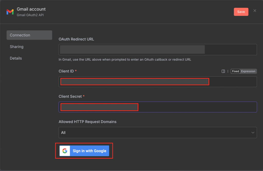Focus the Client ID input field

point(158,82)
